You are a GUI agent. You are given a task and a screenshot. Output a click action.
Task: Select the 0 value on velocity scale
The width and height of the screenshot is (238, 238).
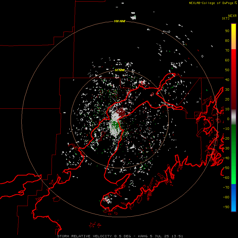click(228, 119)
